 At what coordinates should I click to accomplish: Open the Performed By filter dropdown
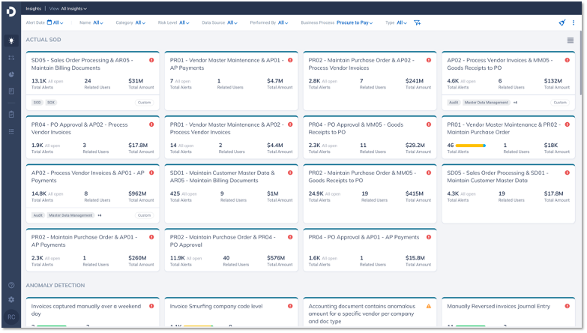tap(283, 22)
